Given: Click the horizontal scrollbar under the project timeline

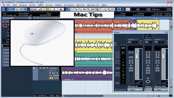Looking at the screenshot, I should (106, 96).
